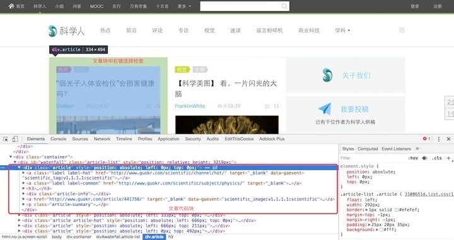Open the 科学美图 article title
The height and width of the screenshot is (240, 454).
[226, 88]
